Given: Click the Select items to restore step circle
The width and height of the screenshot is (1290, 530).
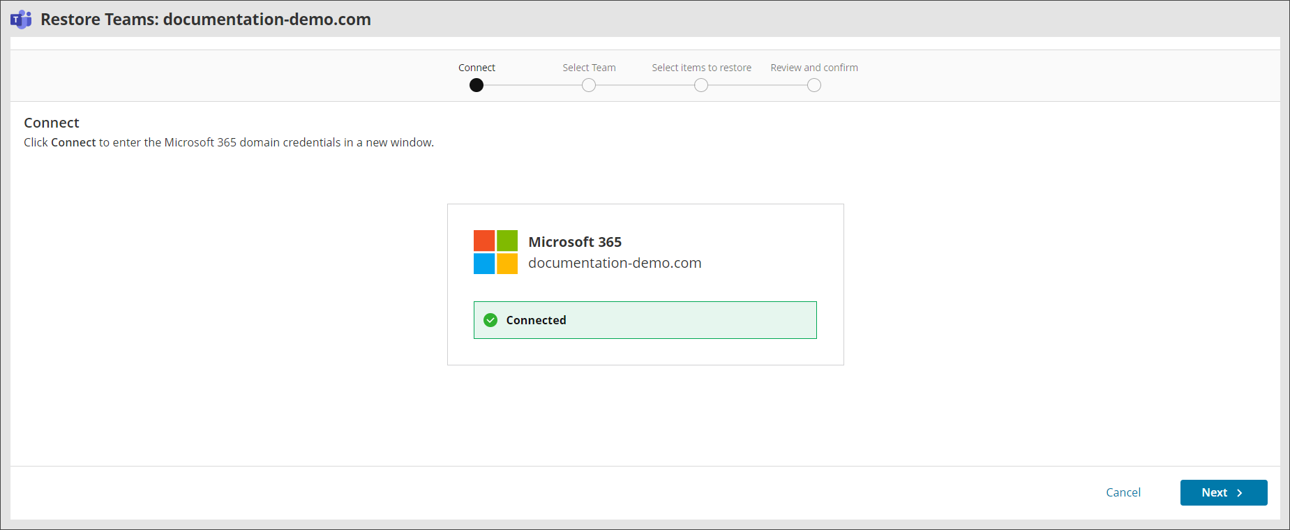Looking at the screenshot, I should click(701, 85).
